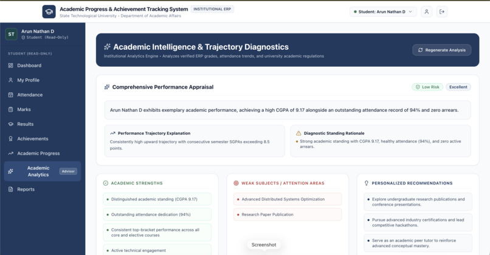Image resolution: width=490 pixels, height=255 pixels.
Task: Click sparkle icon beside Comprehensive Performance Appraisal
Action: [x=107, y=87]
